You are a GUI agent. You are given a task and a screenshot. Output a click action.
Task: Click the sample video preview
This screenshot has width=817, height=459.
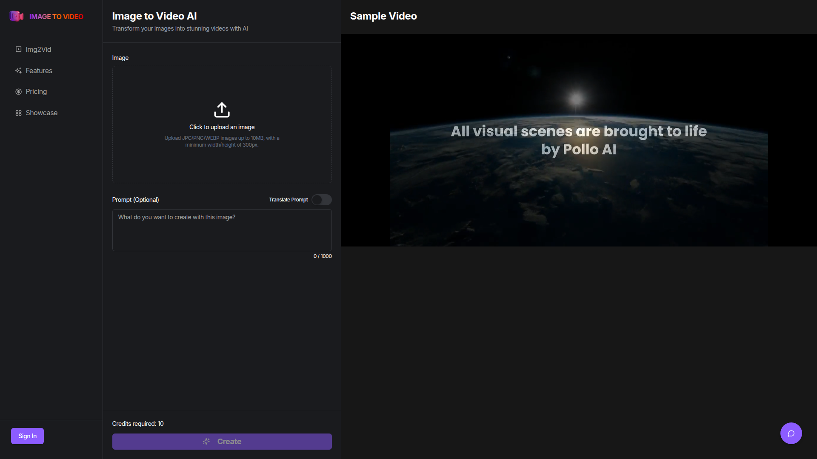coord(578,140)
